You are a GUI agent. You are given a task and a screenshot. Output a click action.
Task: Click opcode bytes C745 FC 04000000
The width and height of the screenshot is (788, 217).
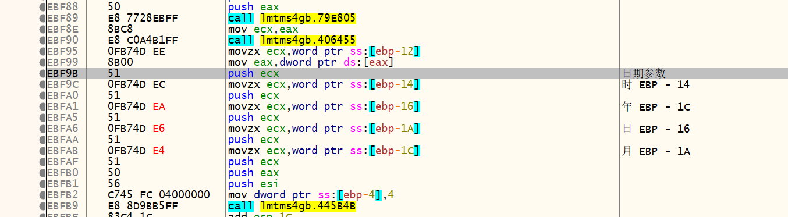coord(159,195)
